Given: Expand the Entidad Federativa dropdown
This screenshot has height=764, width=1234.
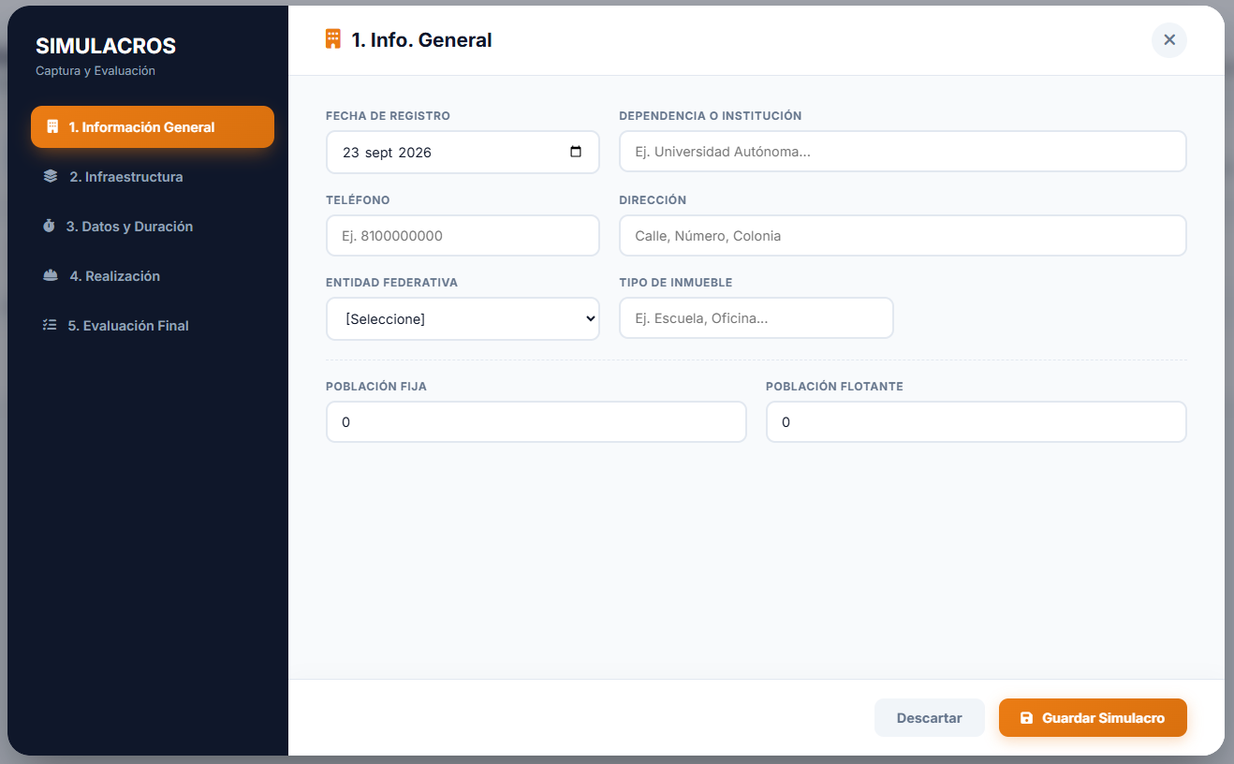Looking at the screenshot, I should [x=463, y=319].
